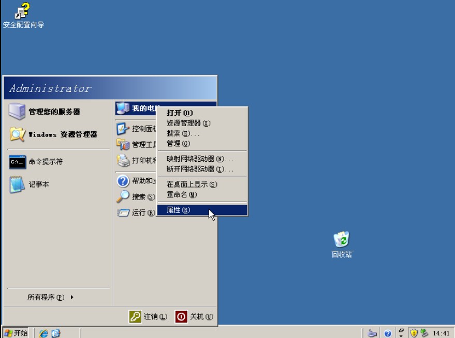Click the 打印机 printers icon
Viewport: 455px width, 338px height.
tap(123, 160)
